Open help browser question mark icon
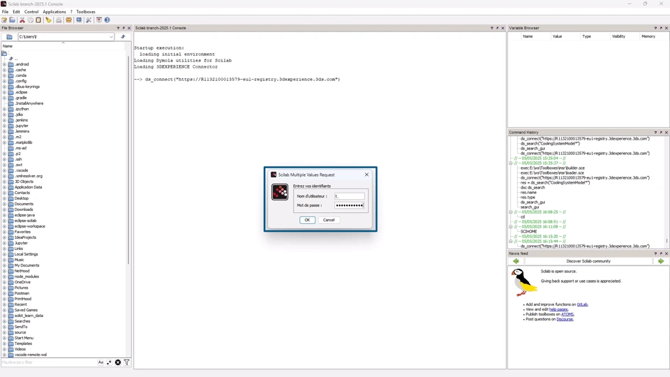This screenshot has width=670, height=377. [x=107, y=20]
